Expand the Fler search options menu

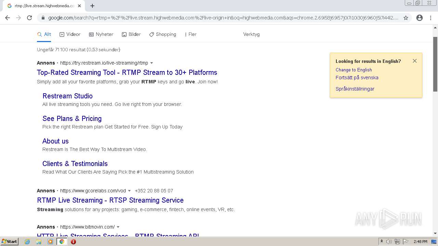pyautogui.click(x=190, y=34)
